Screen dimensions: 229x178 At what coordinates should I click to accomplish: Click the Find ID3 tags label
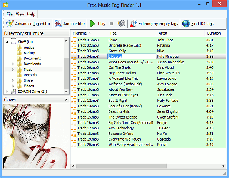202,24
